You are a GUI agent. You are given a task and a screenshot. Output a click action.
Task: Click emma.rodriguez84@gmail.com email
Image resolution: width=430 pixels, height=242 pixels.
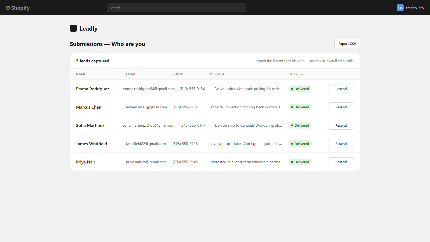[149, 89]
